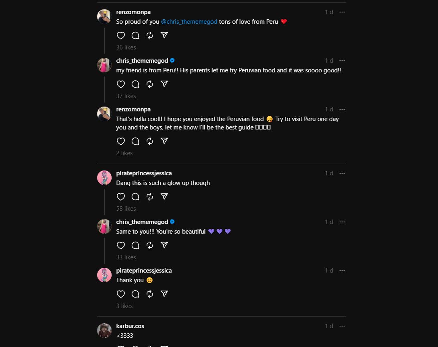Viewport: 438px width, 347px height.
Task: View the 37 likes on Peruvian food reply
Action: [126, 96]
